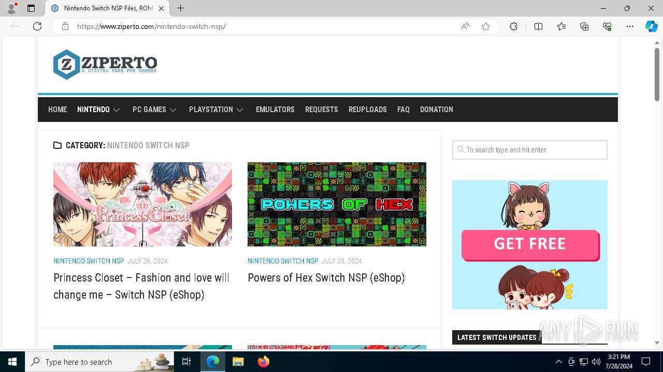Click the search magnifier icon in sidebar
The width and height of the screenshot is (663, 372).
(460, 150)
